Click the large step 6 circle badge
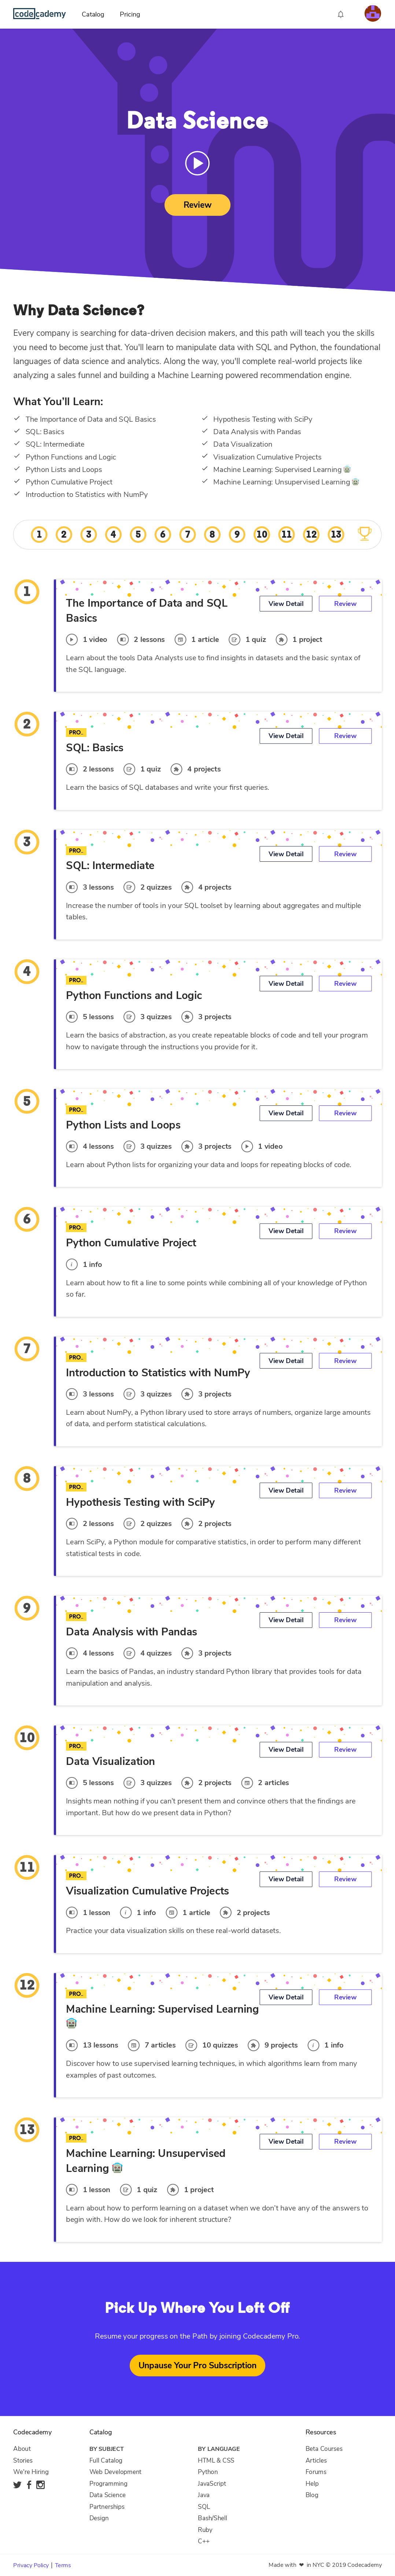 pyautogui.click(x=27, y=1219)
